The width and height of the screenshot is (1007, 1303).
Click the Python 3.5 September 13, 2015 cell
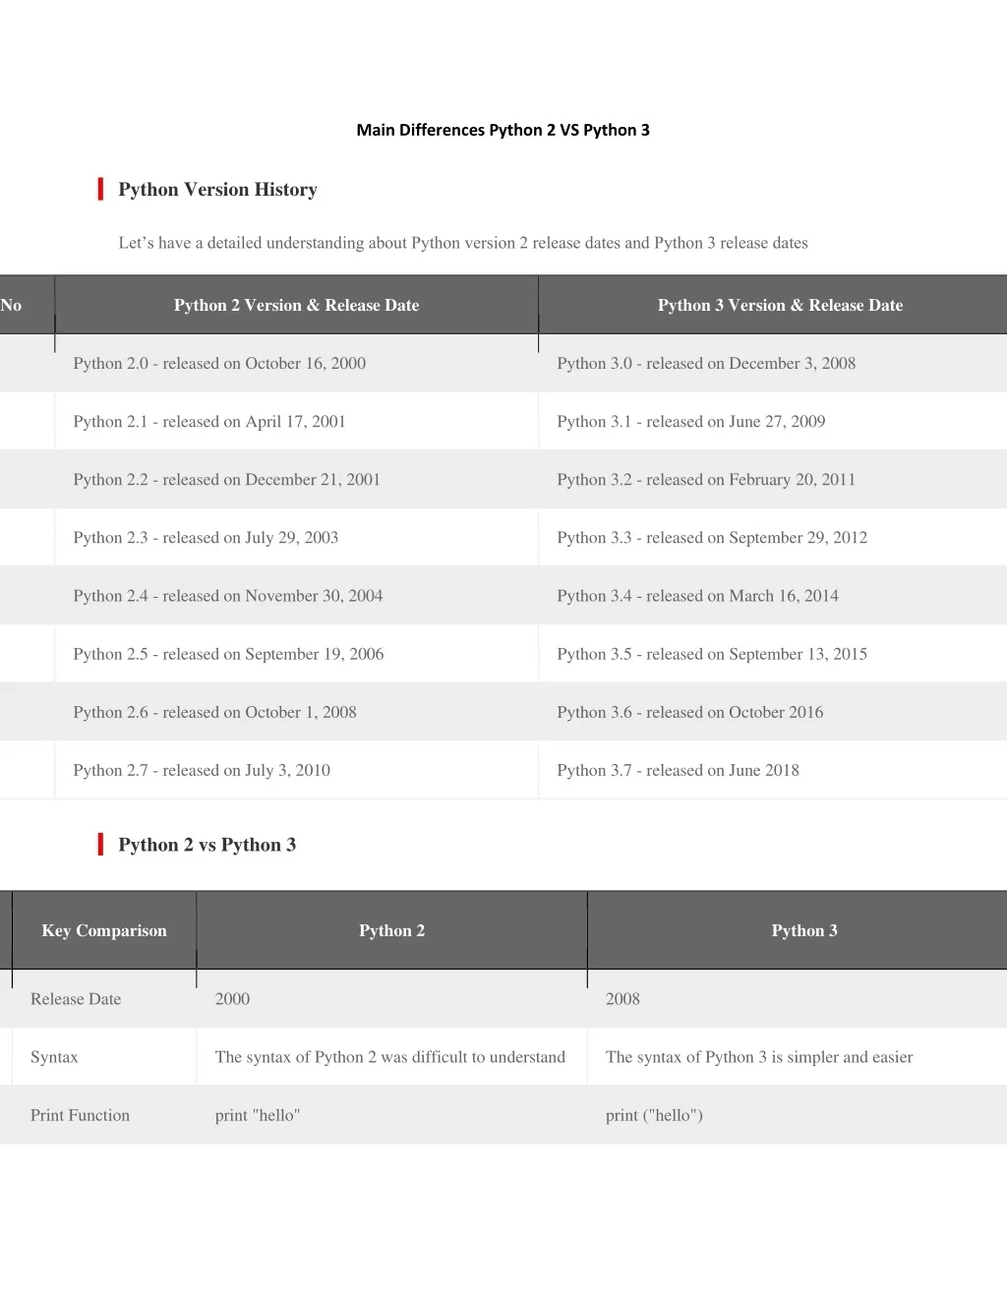(712, 654)
